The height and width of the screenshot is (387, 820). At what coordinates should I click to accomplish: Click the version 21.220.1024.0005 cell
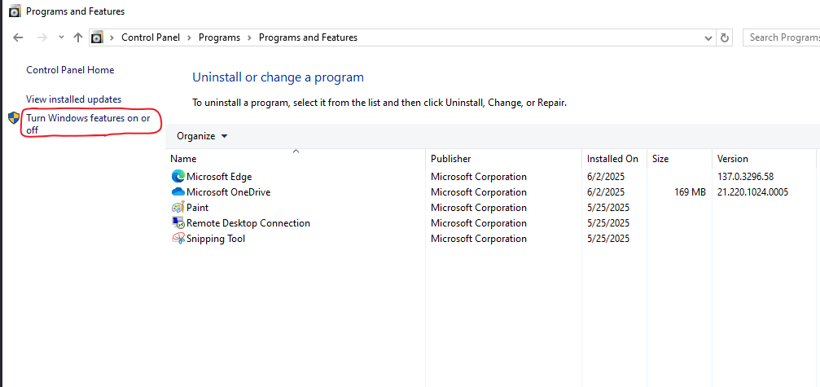point(752,192)
